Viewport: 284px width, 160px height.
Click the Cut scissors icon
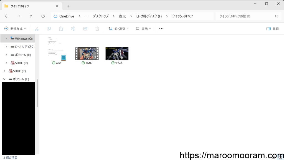click(37, 29)
